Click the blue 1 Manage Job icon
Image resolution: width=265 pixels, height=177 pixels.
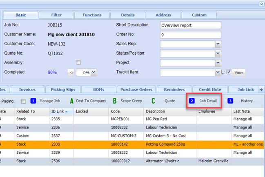[x=33, y=101]
